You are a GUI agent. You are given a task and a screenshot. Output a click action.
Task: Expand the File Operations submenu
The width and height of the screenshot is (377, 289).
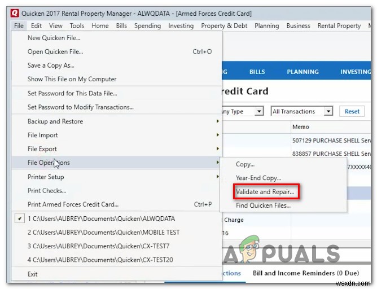[117, 163]
